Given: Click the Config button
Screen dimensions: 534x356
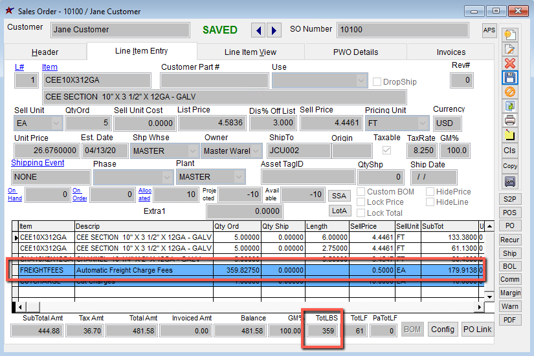Looking at the screenshot, I should [442, 330].
